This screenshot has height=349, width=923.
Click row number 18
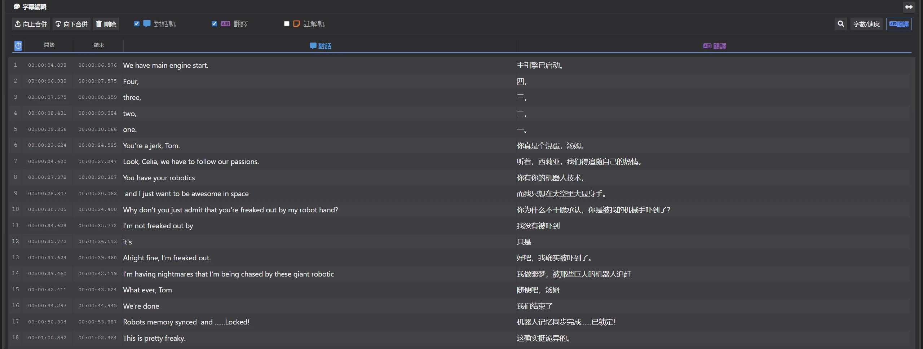(x=16, y=337)
